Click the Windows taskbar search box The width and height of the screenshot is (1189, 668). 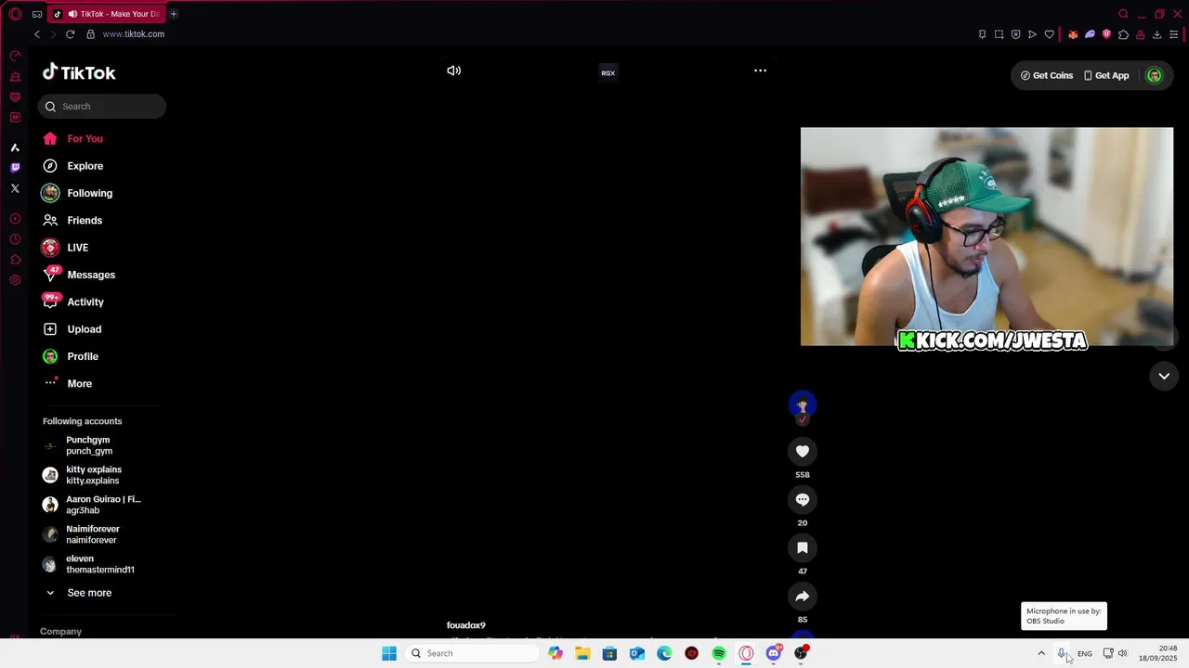[x=474, y=653]
